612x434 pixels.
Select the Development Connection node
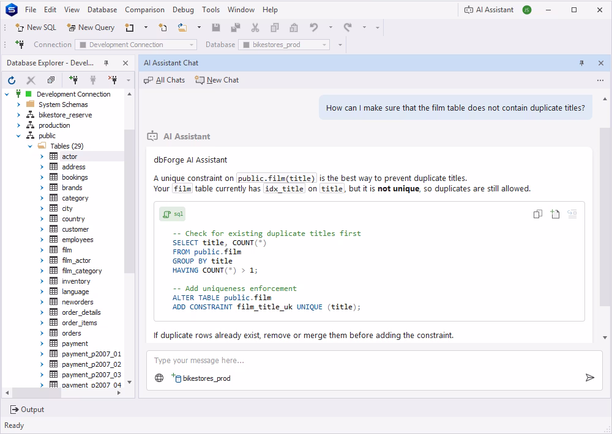[x=73, y=94]
